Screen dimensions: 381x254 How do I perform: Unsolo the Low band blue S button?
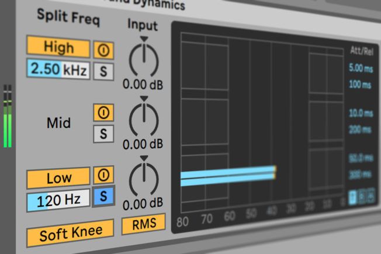click(103, 197)
